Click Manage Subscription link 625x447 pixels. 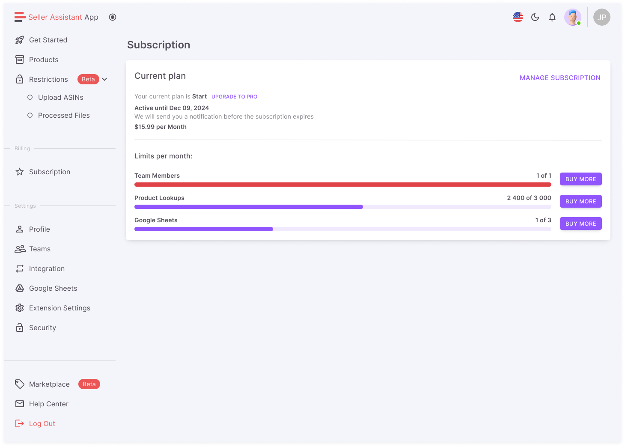(x=560, y=77)
